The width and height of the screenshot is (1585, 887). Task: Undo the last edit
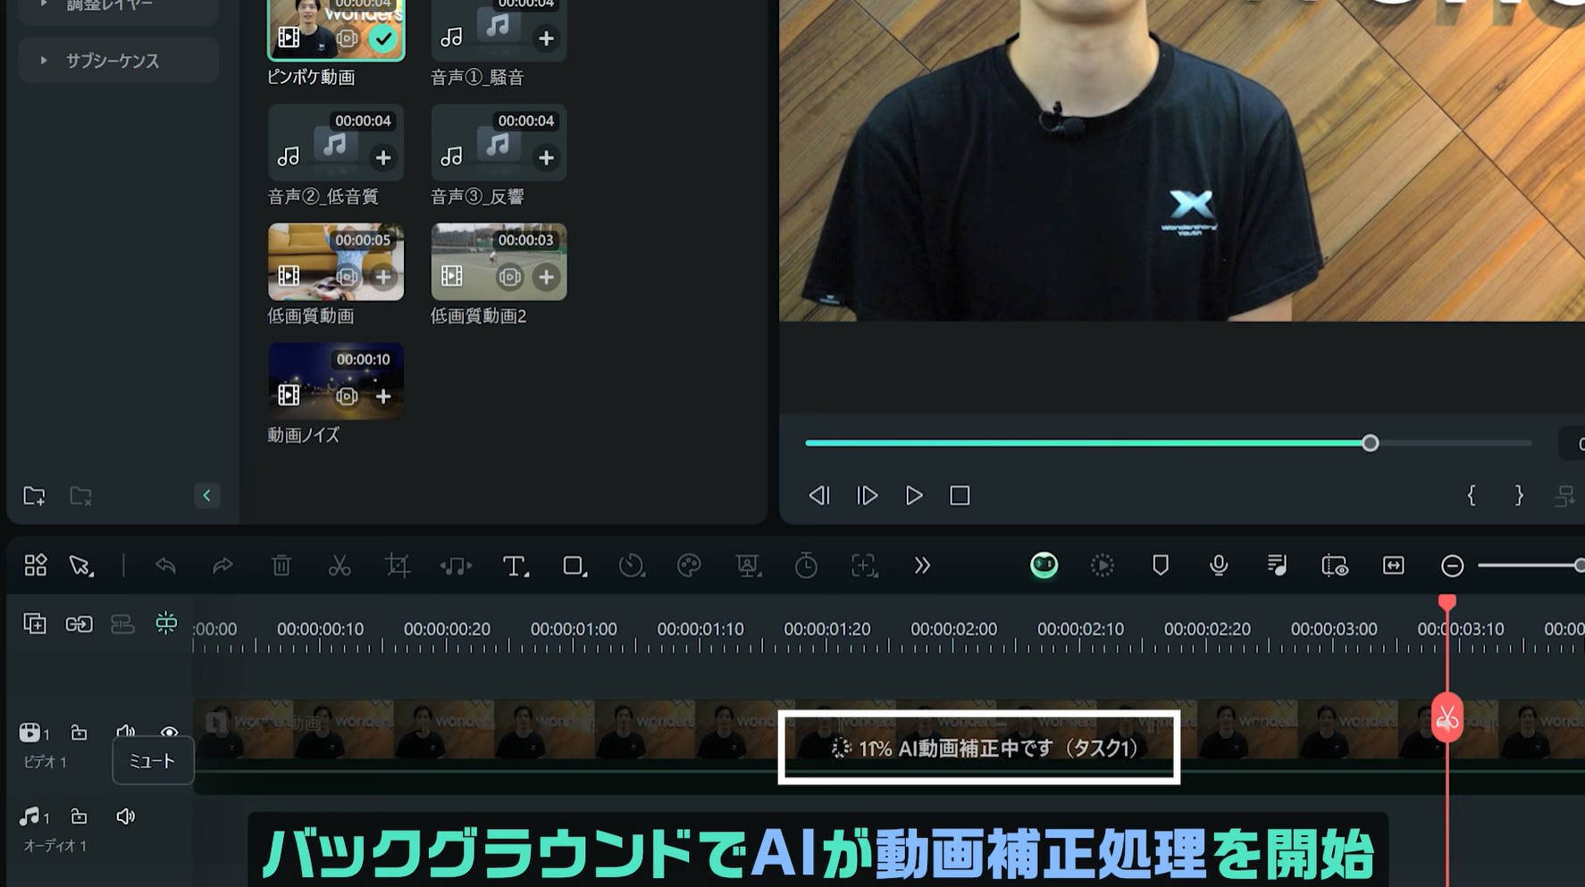pos(164,565)
